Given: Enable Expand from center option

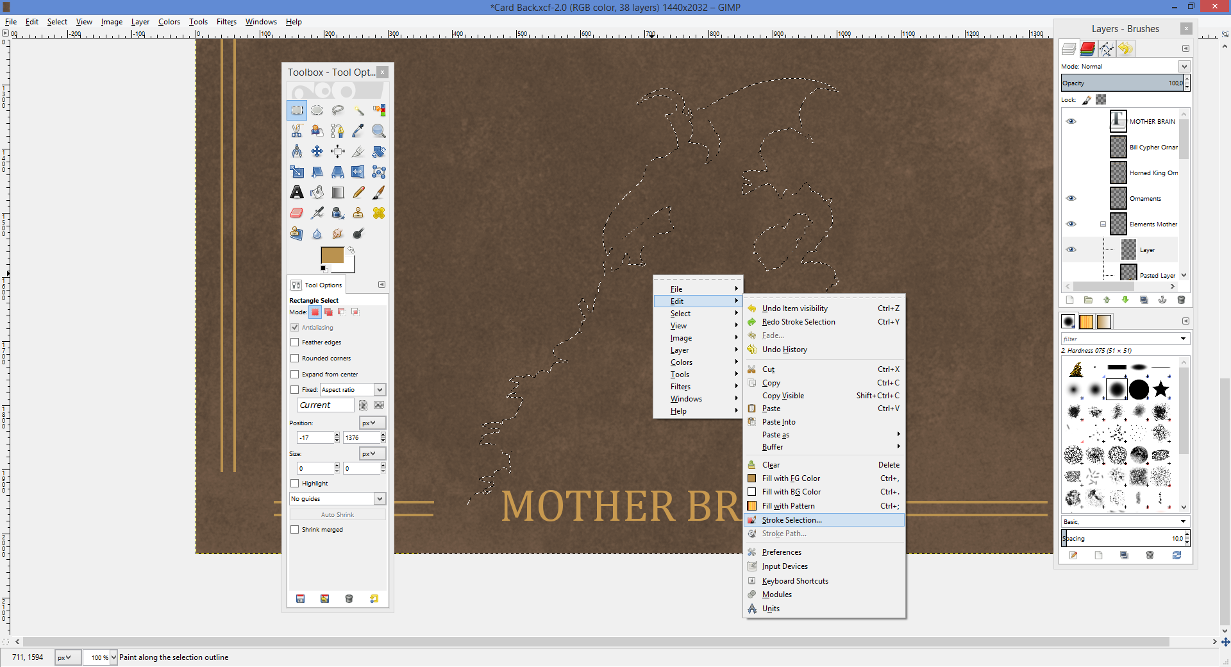Looking at the screenshot, I should tap(295, 375).
